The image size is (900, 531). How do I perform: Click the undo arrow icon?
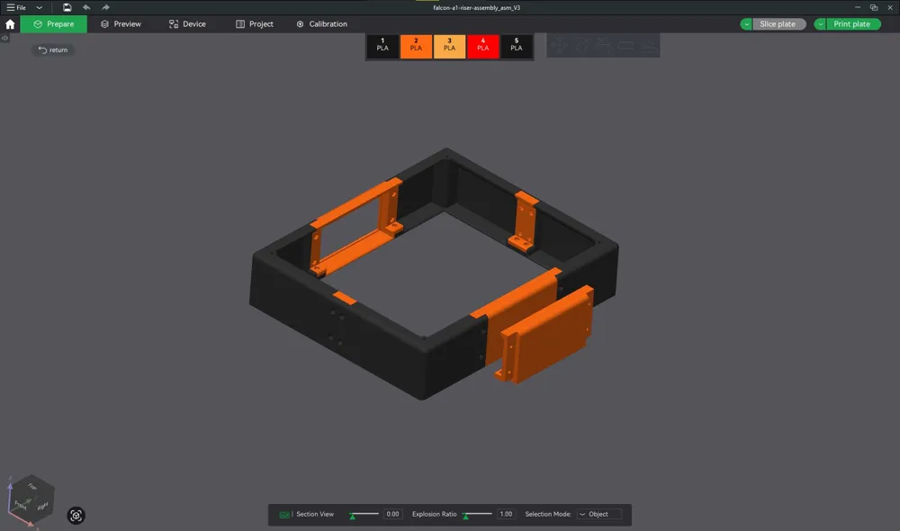coord(86,7)
